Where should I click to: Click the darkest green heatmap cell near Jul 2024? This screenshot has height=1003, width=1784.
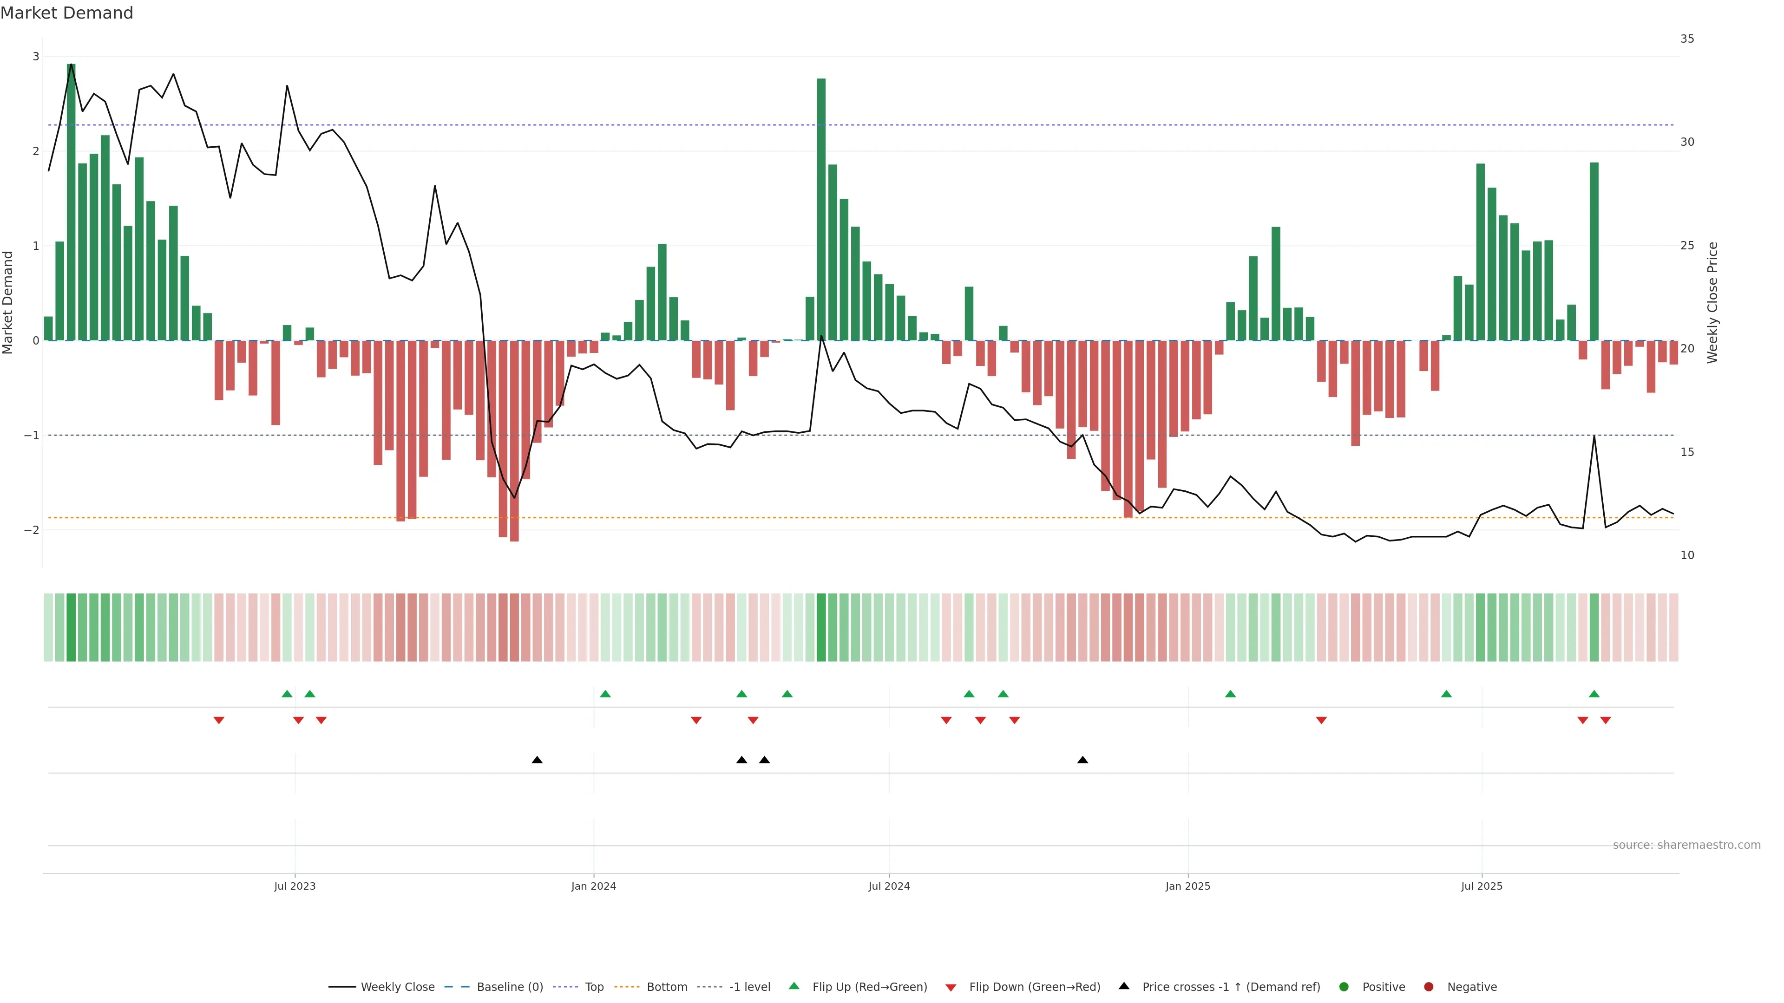[821, 627]
